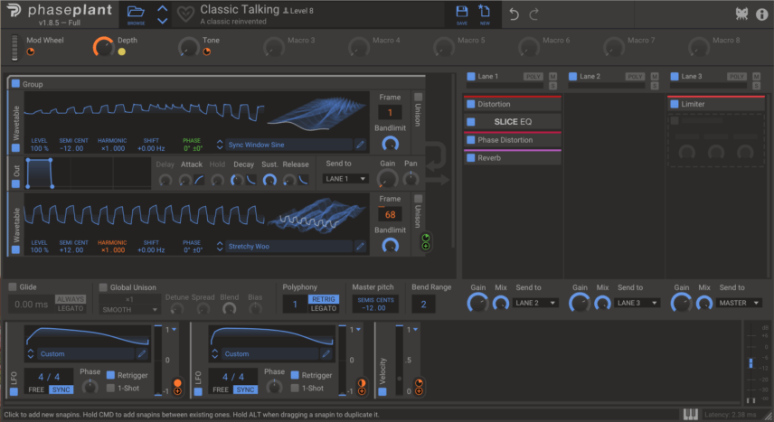
Task: Toggle first LFO Retrigger checkbox
Action: 110,375
